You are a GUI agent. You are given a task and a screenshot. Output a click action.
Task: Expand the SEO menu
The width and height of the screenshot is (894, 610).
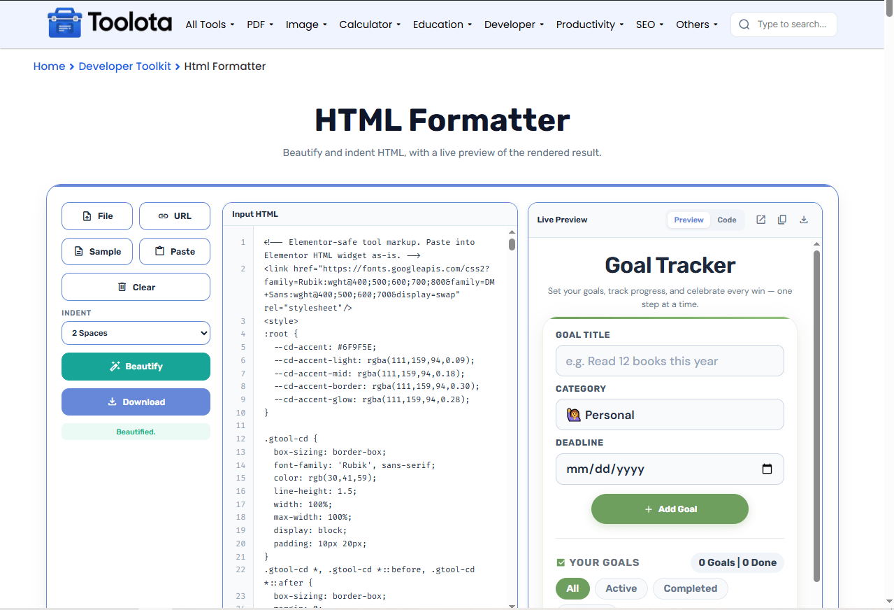pos(649,24)
